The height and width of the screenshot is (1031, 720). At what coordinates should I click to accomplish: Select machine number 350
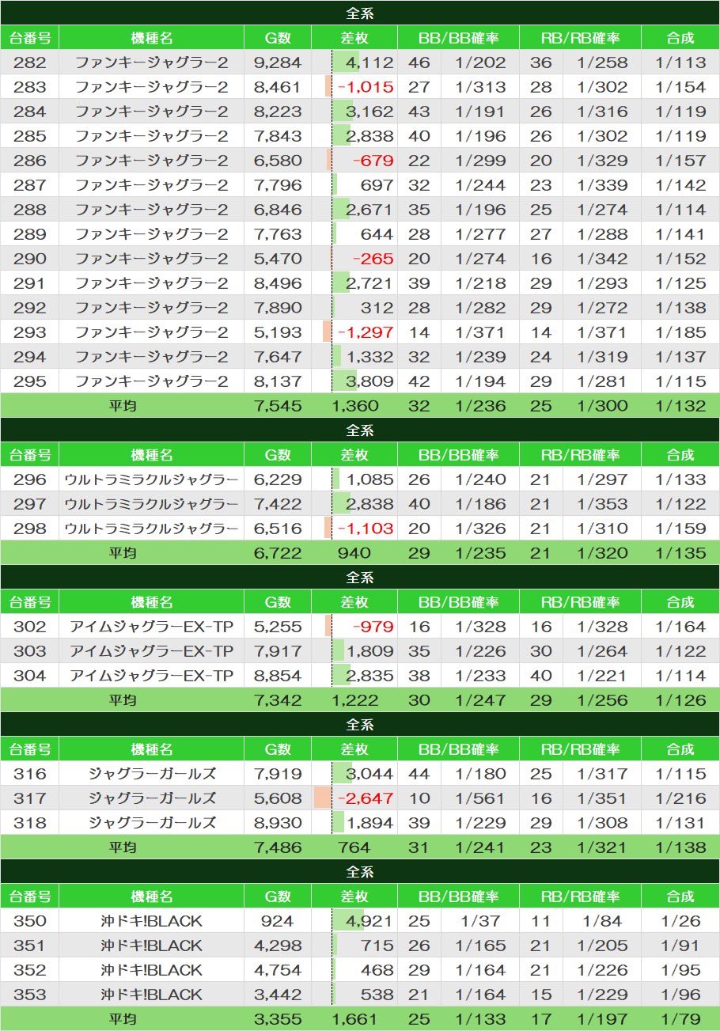click(x=30, y=921)
